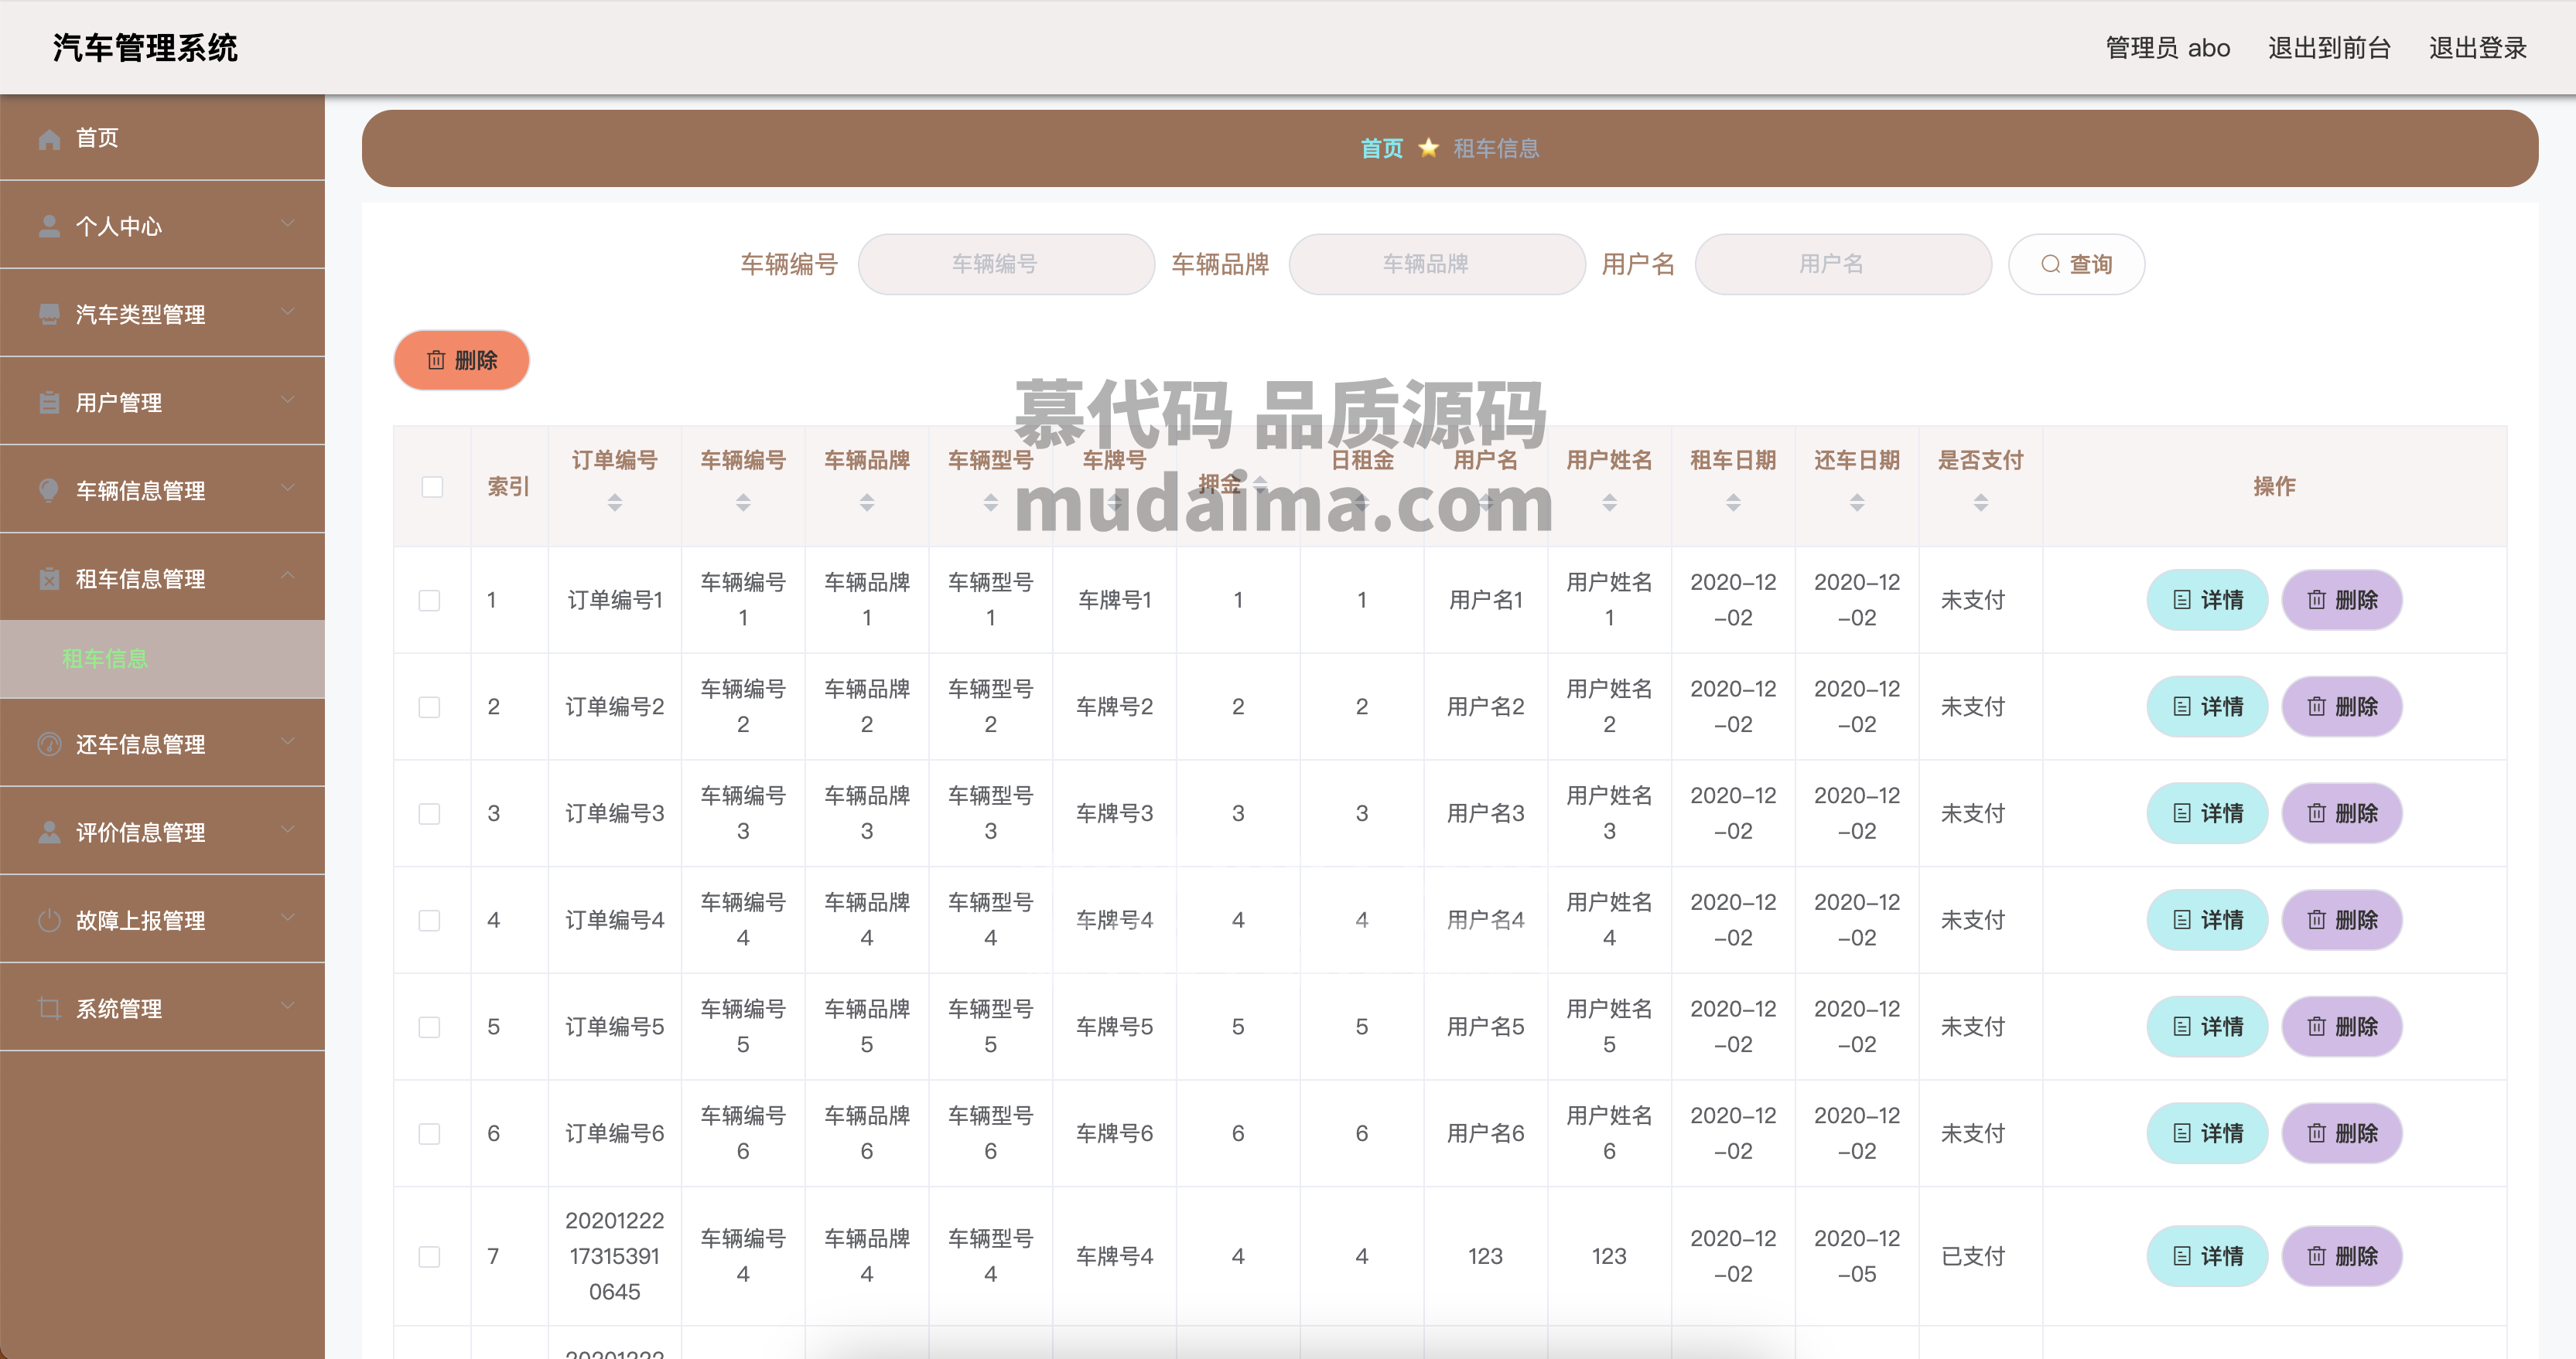Expand 还车信息管理 via its chevron
Viewport: 2576px width, 1359px height.
coord(288,741)
